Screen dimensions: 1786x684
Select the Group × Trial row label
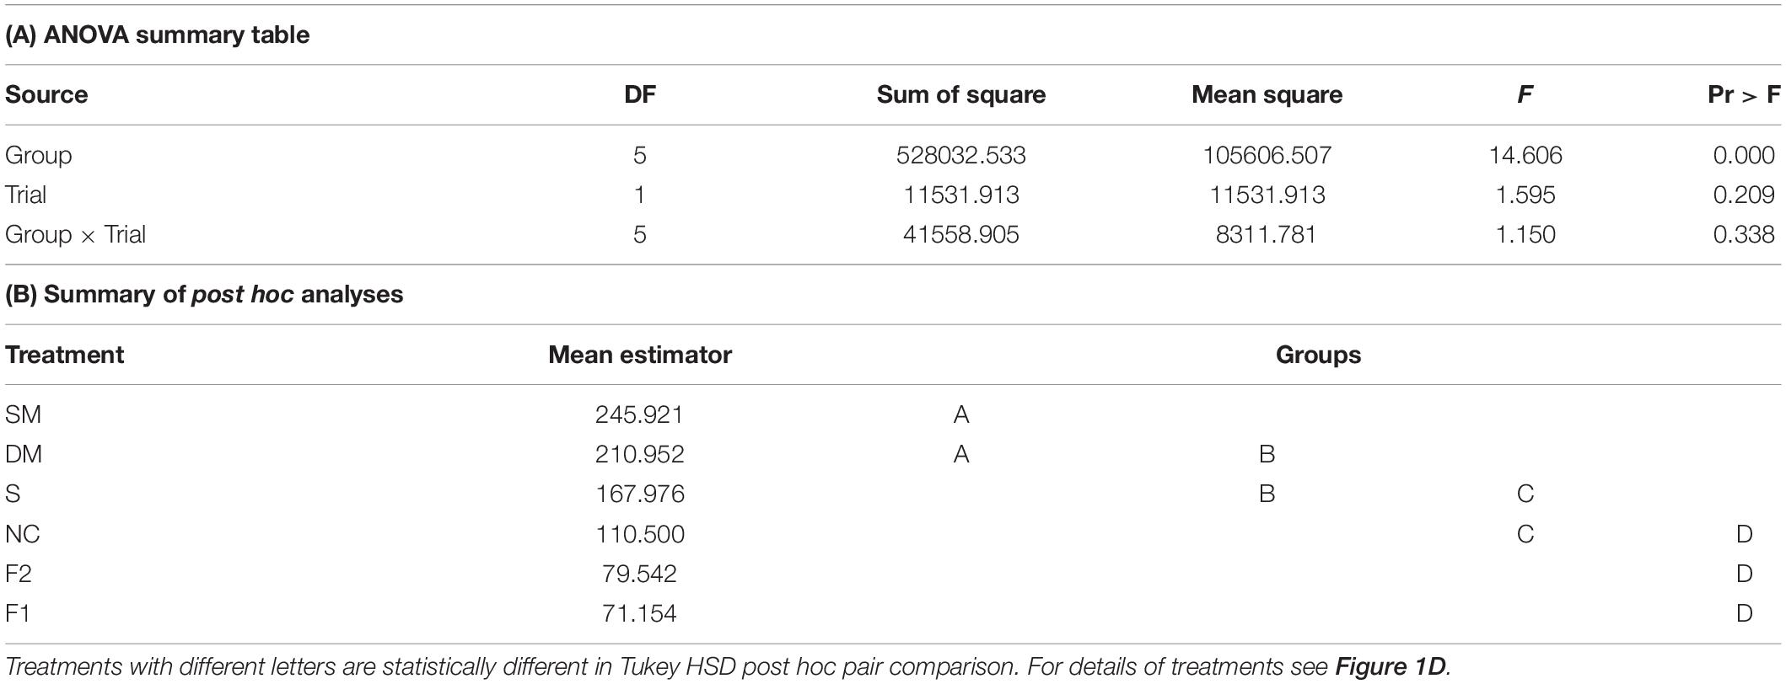[x=76, y=234]
